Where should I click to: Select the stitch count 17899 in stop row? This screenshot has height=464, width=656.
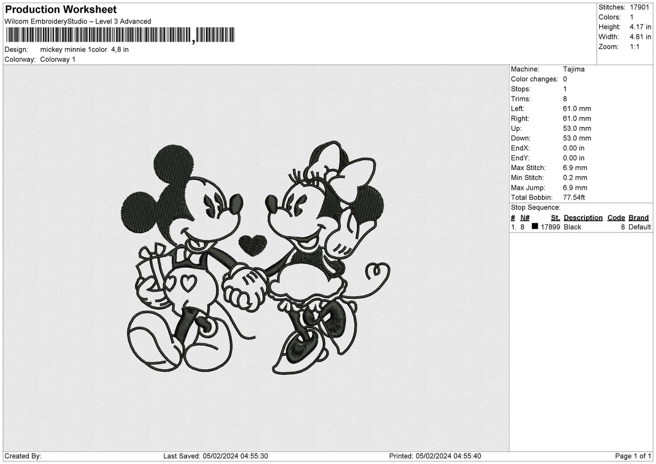tap(550, 227)
